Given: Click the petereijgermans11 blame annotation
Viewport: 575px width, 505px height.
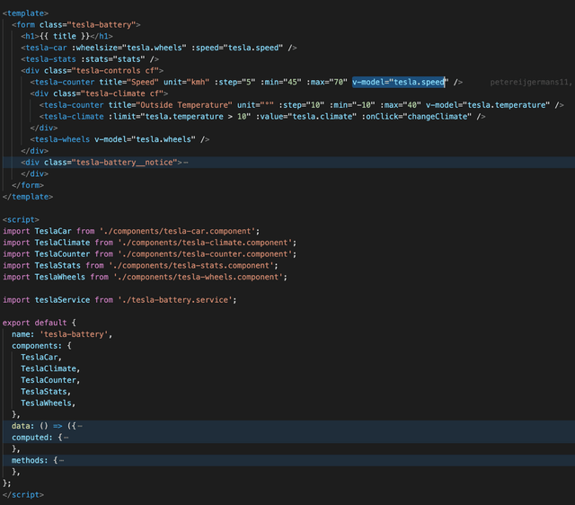Looking at the screenshot, I should point(530,82).
